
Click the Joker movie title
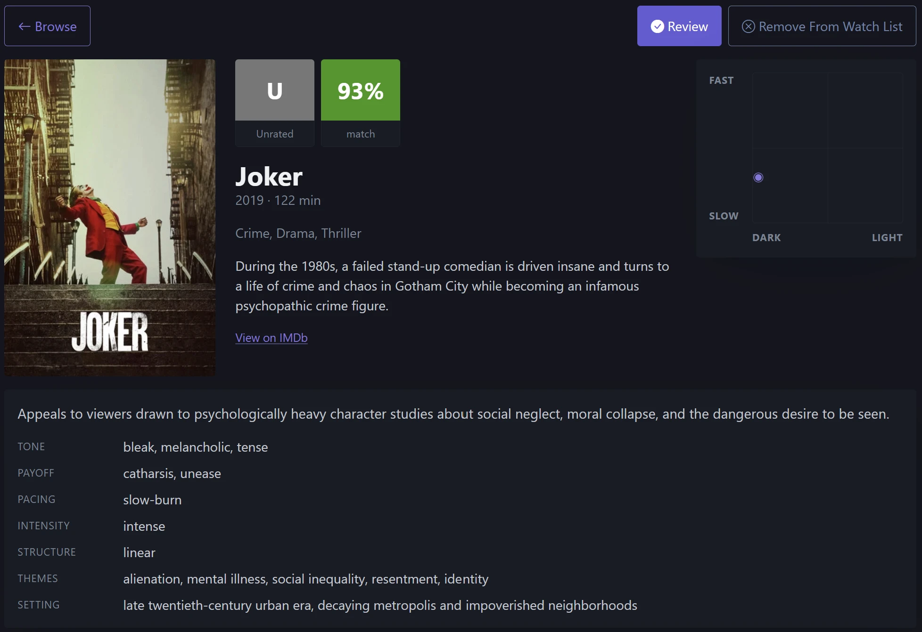click(269, 177)
